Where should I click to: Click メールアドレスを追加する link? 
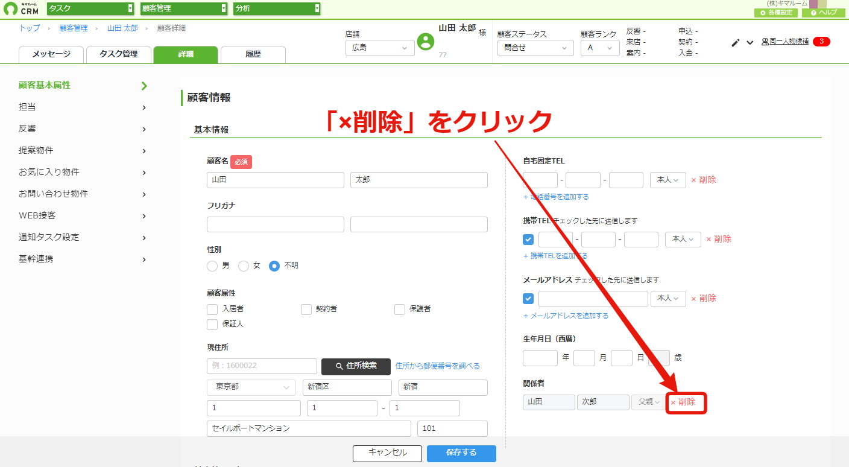coord(566,316)
